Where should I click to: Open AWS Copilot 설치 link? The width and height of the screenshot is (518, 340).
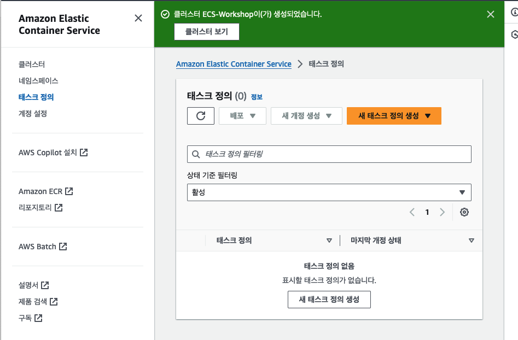(x=48, y=153)
